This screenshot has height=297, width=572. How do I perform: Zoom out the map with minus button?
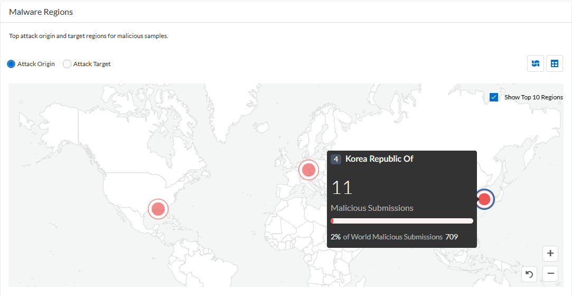(x=550, y=274)
